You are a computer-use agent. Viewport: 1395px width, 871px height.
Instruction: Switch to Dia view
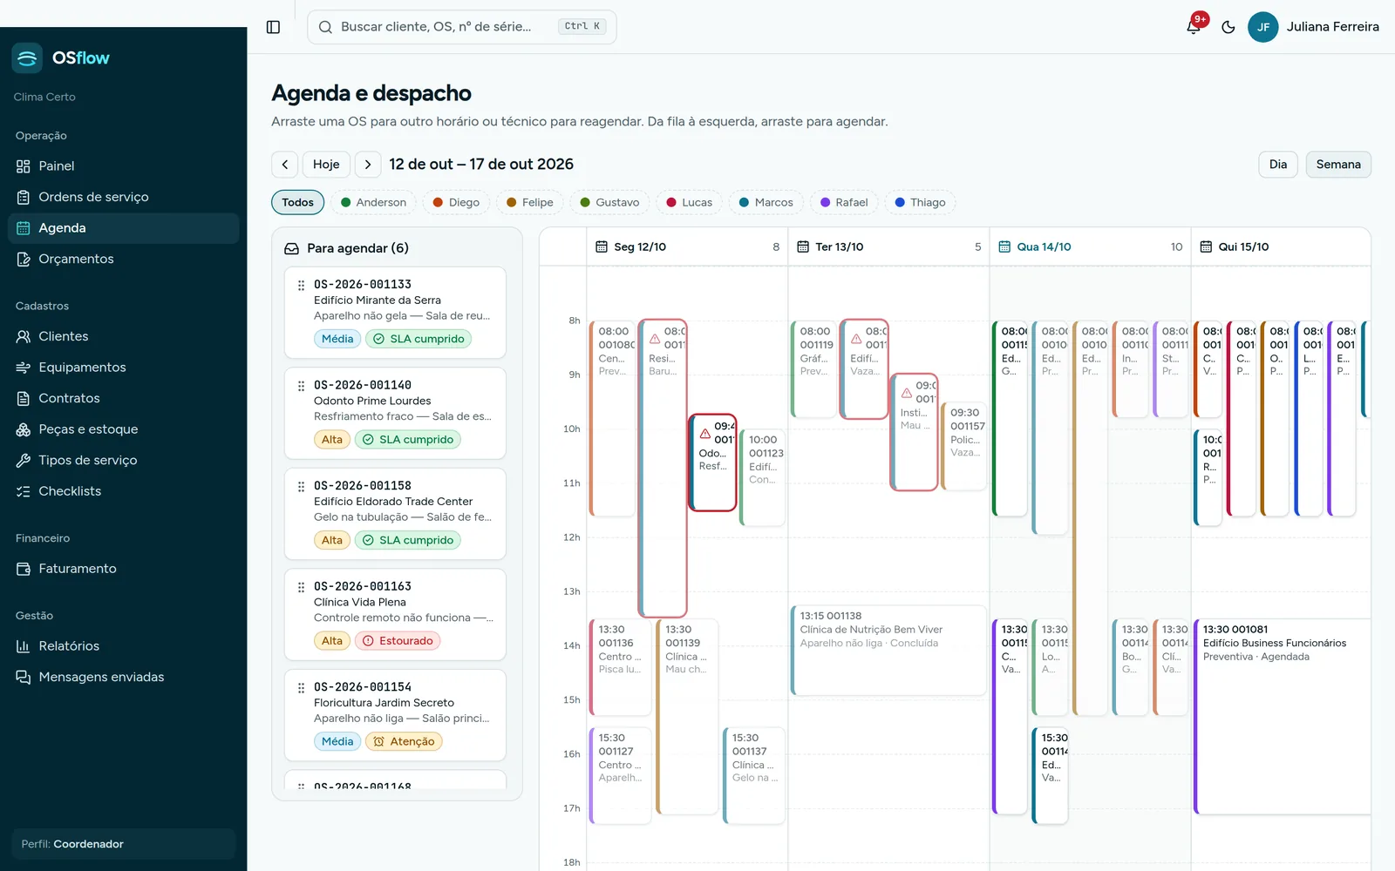(1278, 165)
